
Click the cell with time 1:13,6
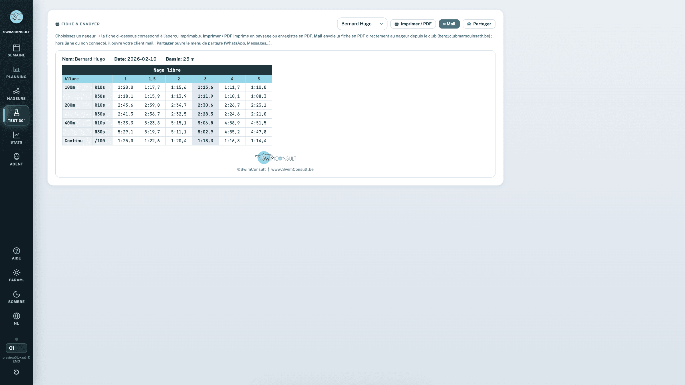[x=205, y=88]
